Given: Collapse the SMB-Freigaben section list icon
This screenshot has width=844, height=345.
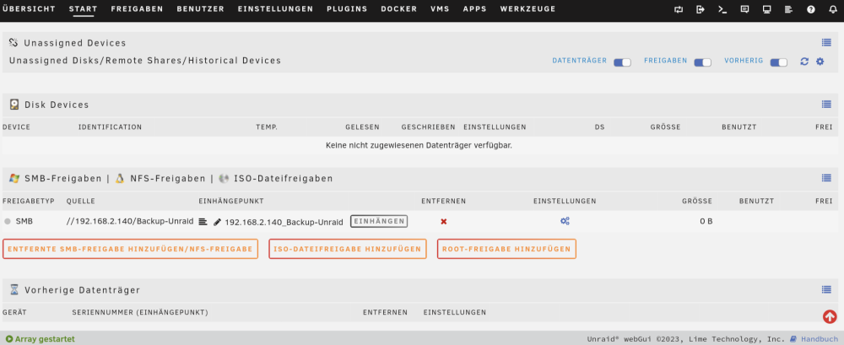Looking at the screenshot, I should [x=826, y=178].
